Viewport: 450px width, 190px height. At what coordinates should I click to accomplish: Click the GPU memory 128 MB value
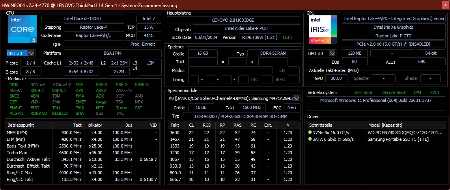[x=355, y=53]
